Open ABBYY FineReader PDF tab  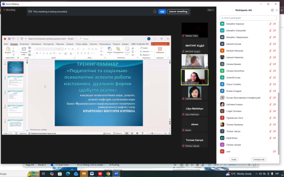140,44
